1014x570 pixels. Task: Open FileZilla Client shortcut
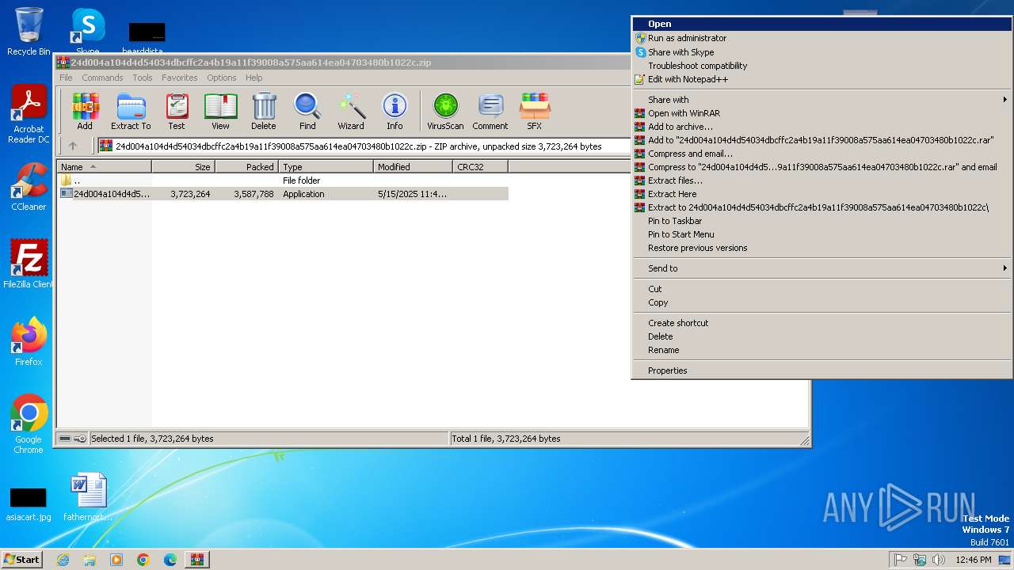pos(29,264)
